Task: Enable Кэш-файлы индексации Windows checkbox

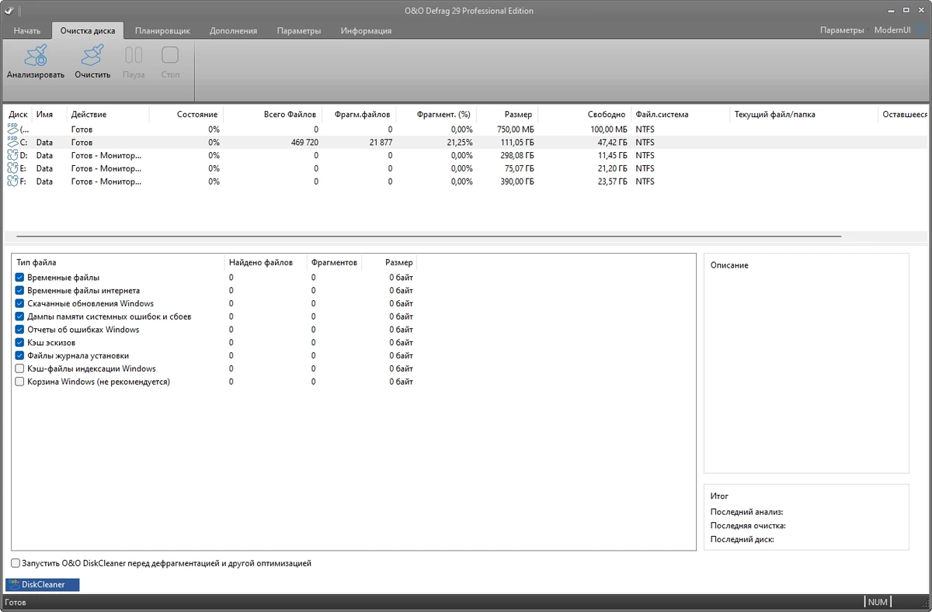Action: 20,368
